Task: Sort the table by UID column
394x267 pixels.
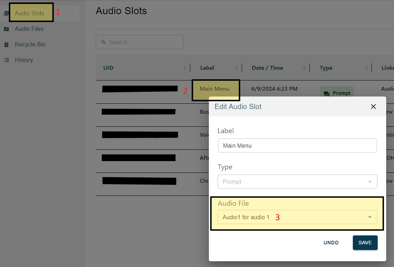Action: point(185,68)
